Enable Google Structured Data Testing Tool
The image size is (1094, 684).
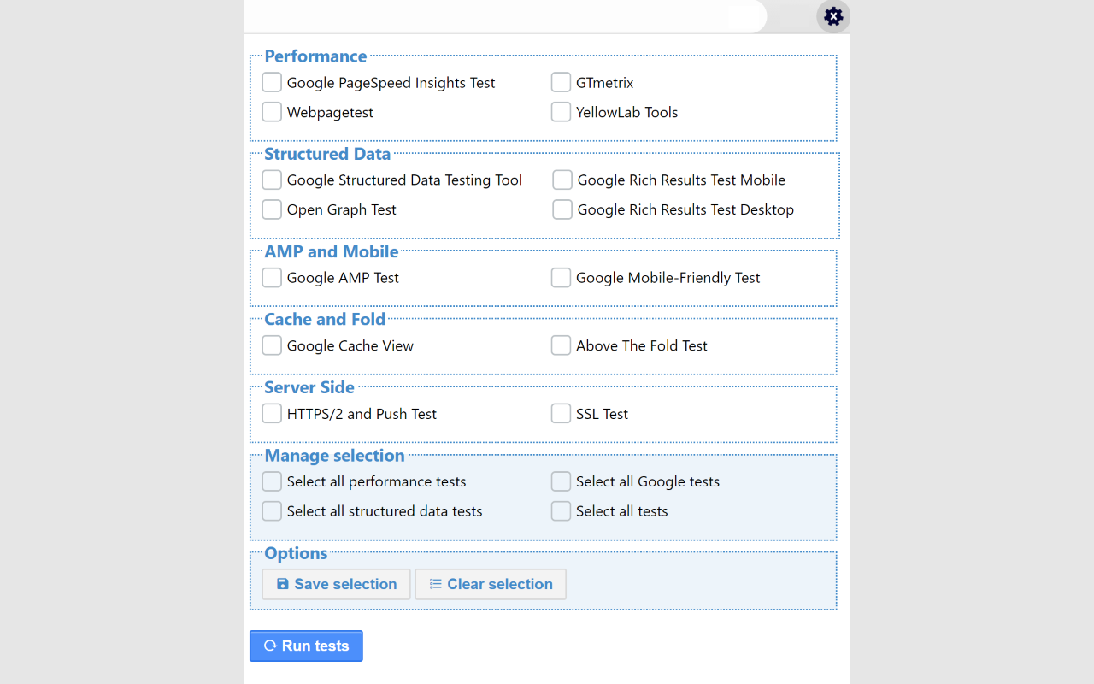point(272,180)
